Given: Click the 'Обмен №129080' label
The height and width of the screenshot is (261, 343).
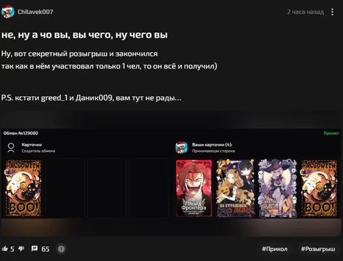Looking at the screenshot, I should click(x=21, y=133).
